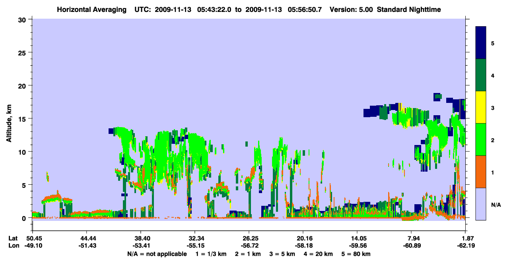
Task: Click the bright green color bar segment labeled 2
Action: tap(481, 139)
